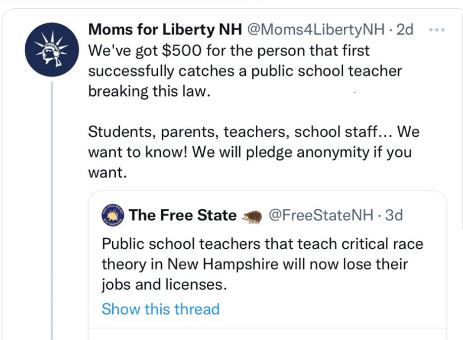
Task: Click the 3d timestamp in quoted tweet
Action: coord(394,215)
